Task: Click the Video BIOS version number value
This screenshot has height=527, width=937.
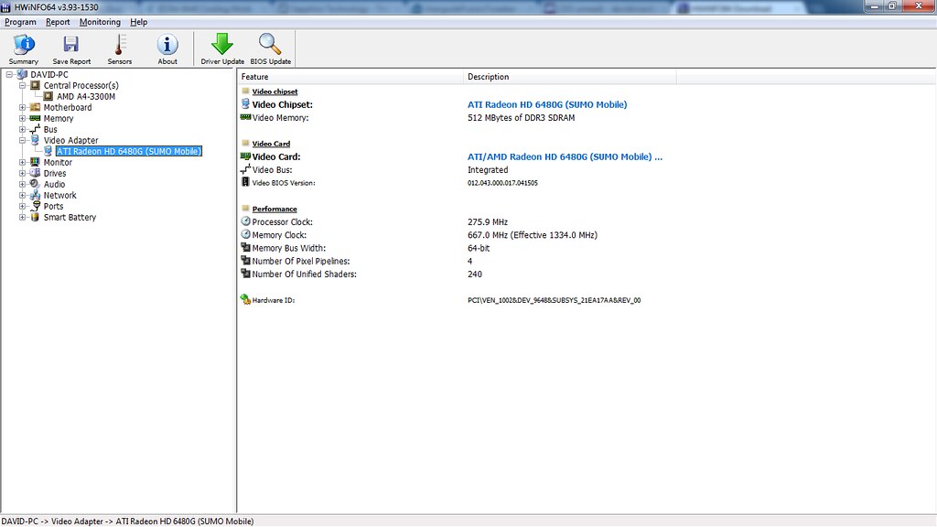Action: (502, 183)
